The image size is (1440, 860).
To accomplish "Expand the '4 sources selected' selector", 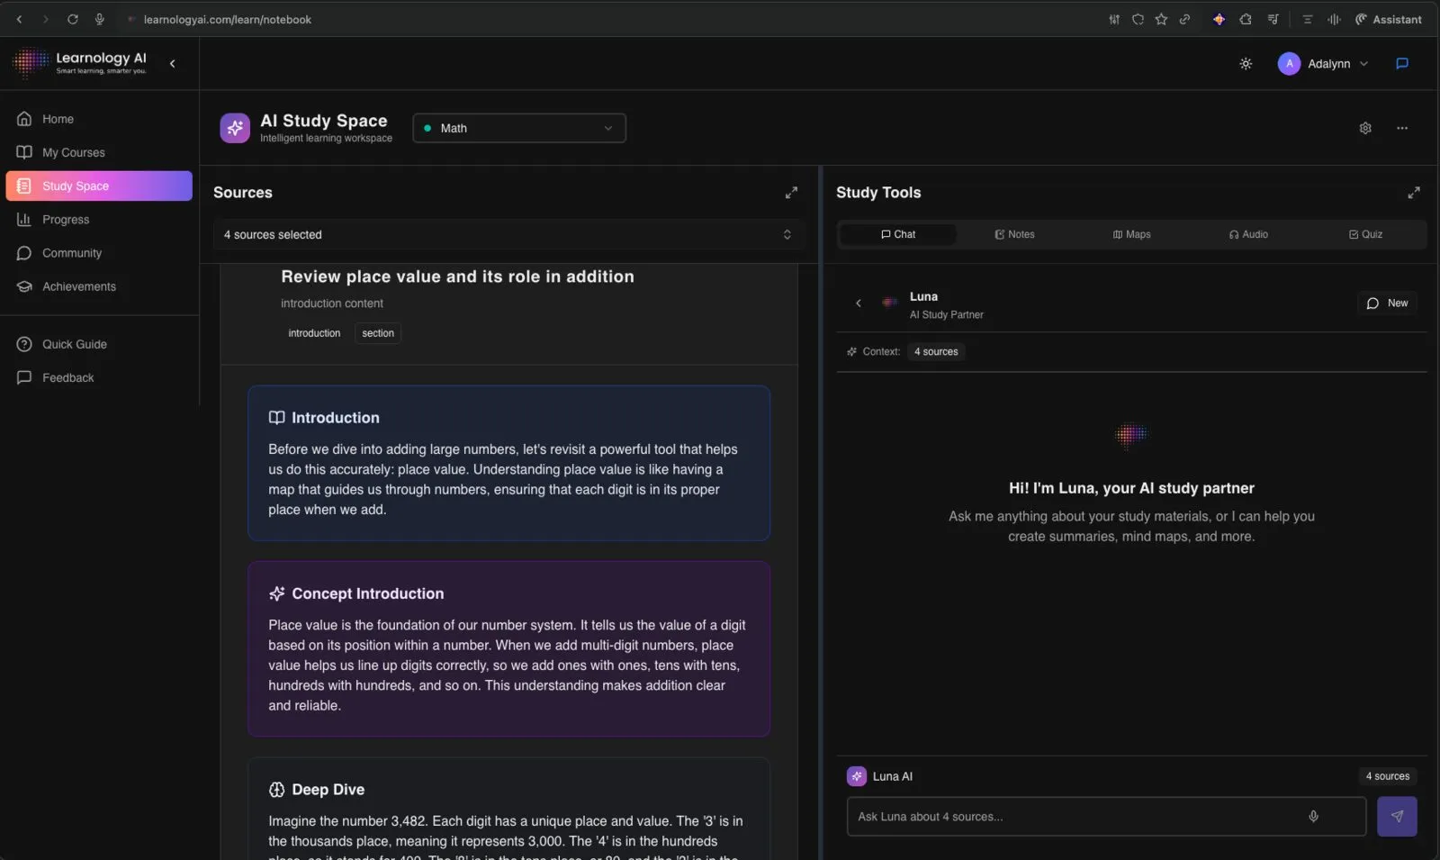I will [x=508, y=234].
